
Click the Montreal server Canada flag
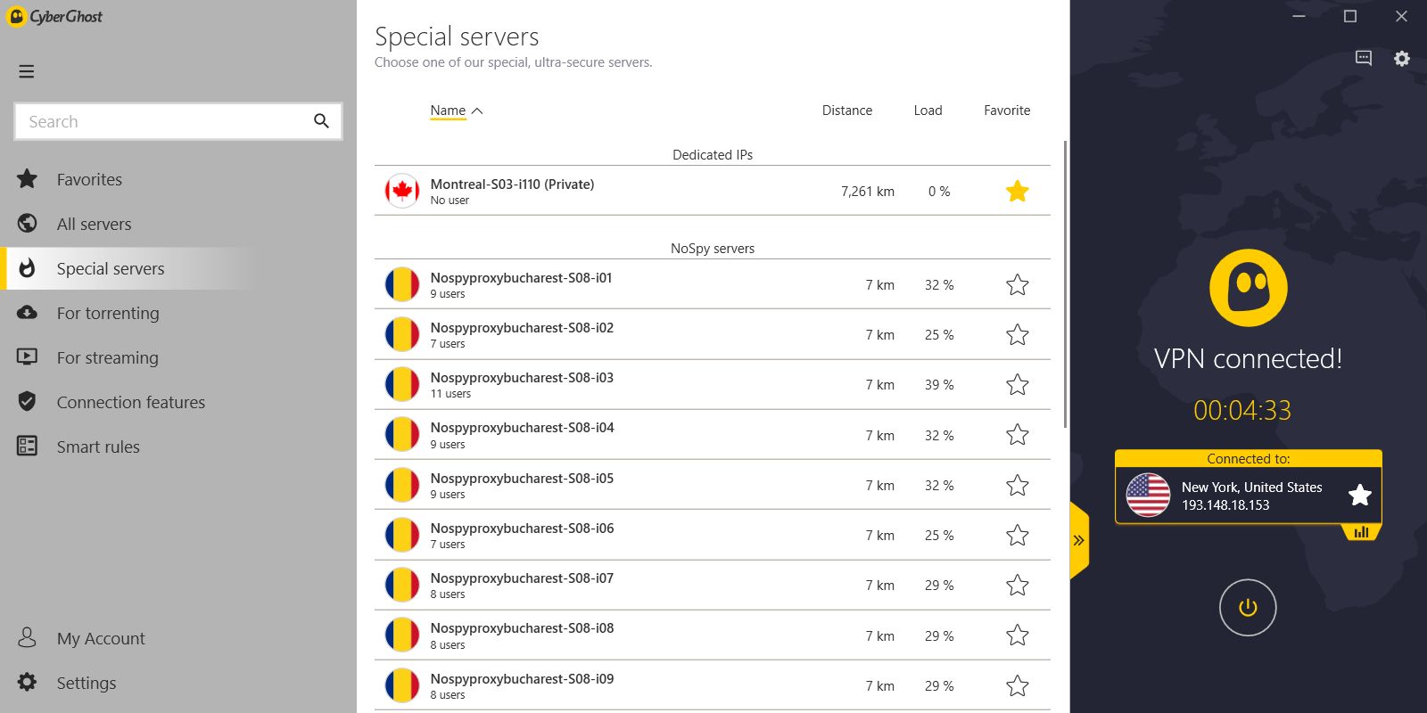click(x=402, y=191)
